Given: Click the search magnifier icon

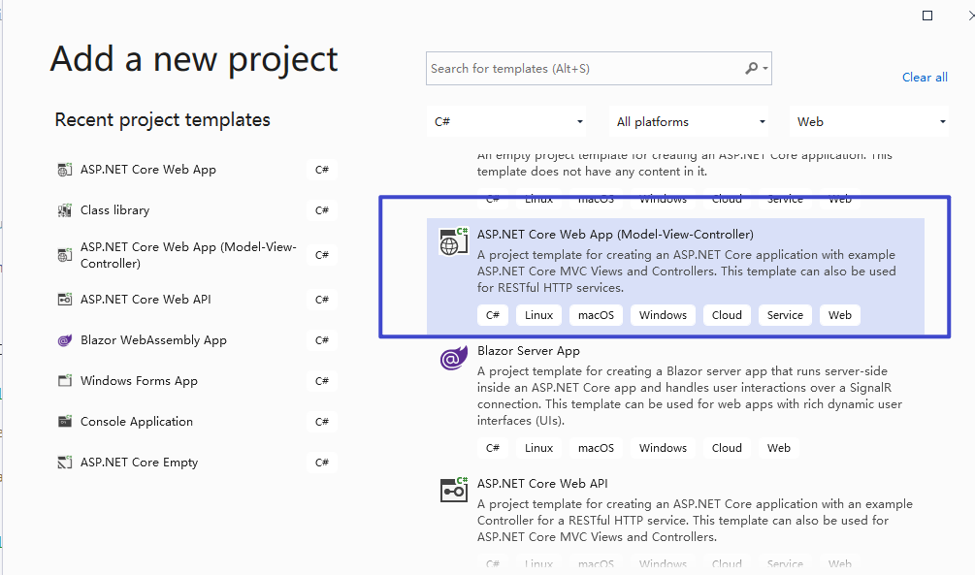Looking at the screenshot, I should point(752,68).
